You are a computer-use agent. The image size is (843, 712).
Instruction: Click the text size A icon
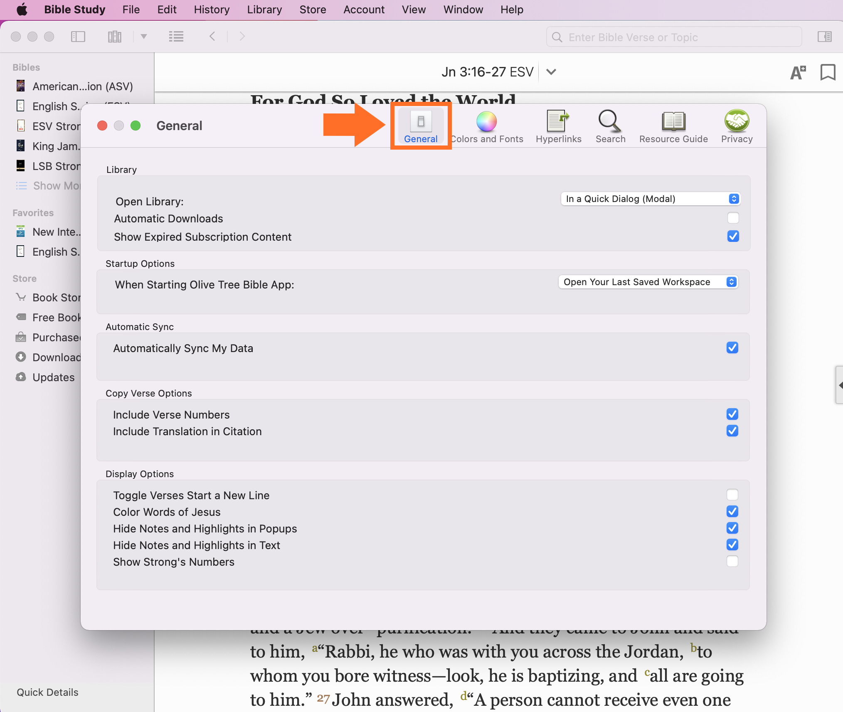798,73
